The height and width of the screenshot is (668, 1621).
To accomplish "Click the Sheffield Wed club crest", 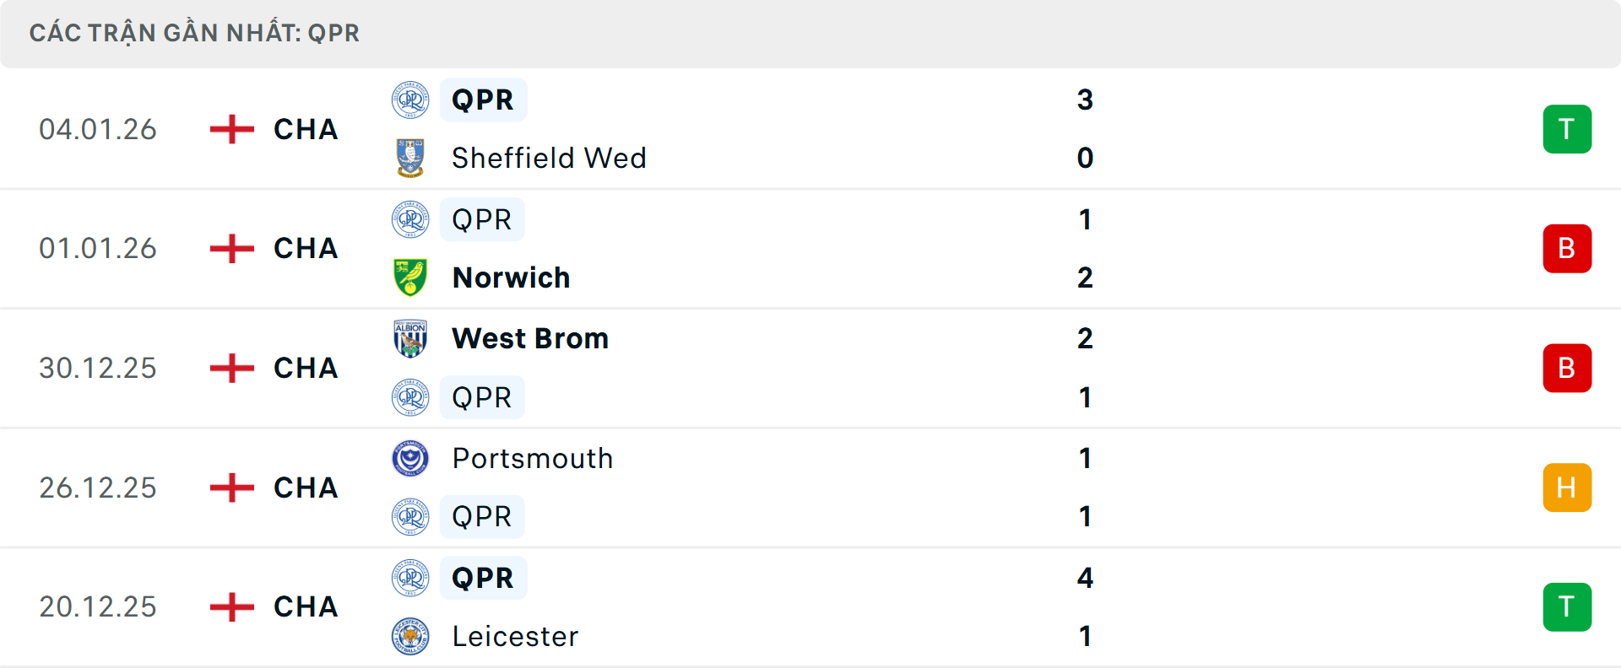I will [x=410, y=158].
